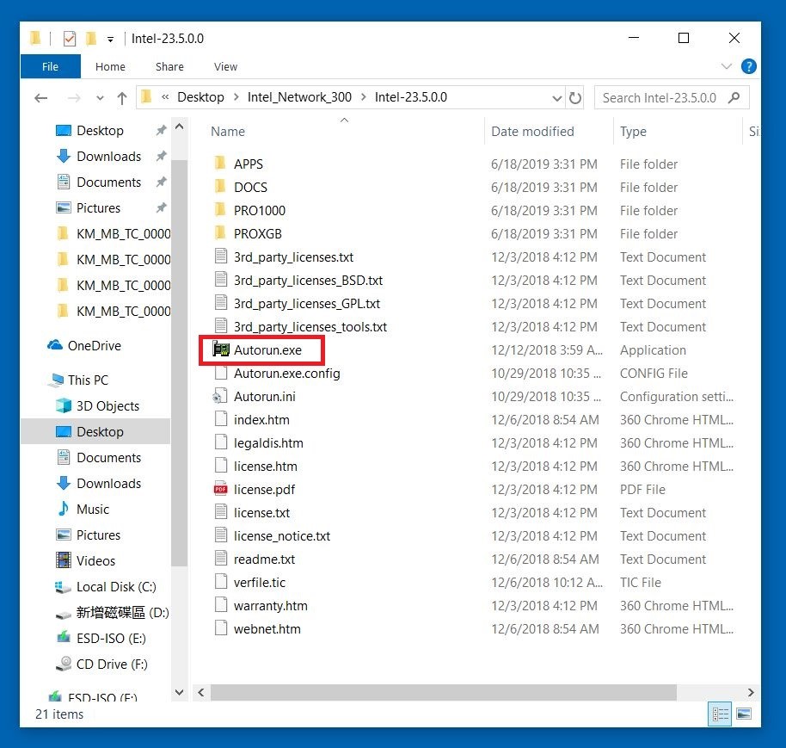Open recent locations dropdown arrow
The image size is (786, 748).
pyautogui.click(x=101, y=98)
